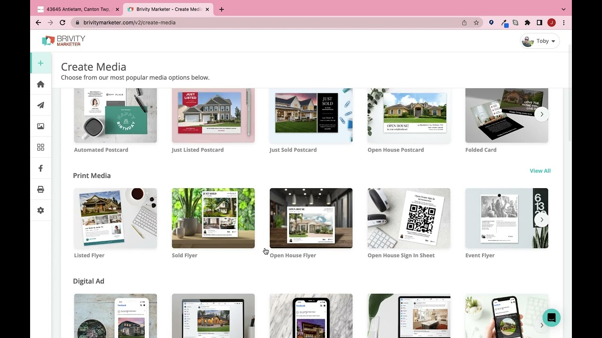Click the Open House Sign In Sheet label
This screenshot has width=602, height=338.
click(401, 255)
